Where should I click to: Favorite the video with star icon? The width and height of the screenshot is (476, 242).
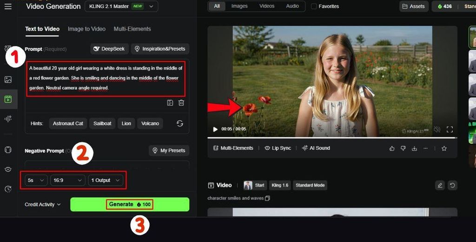[444, 148]
